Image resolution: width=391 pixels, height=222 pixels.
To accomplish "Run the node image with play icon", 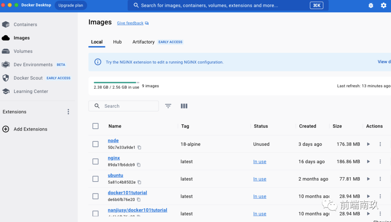I will [368, 144].
